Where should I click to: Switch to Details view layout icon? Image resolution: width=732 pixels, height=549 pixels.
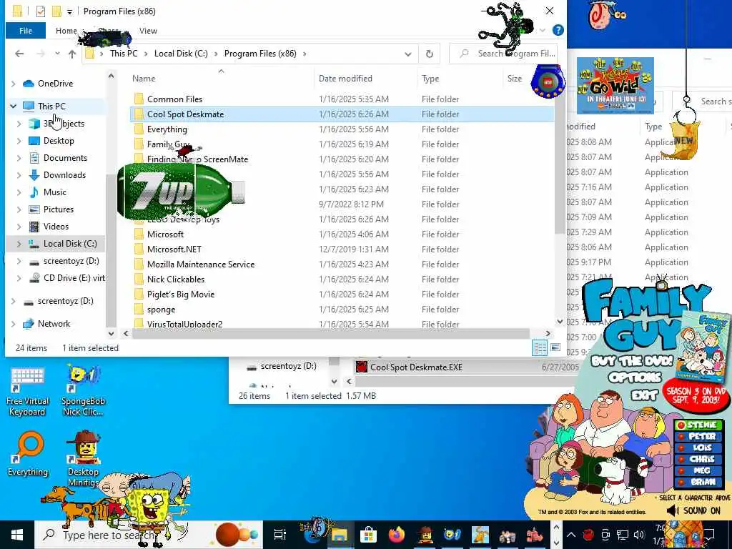pyautogui.click(x=540, y=348)
